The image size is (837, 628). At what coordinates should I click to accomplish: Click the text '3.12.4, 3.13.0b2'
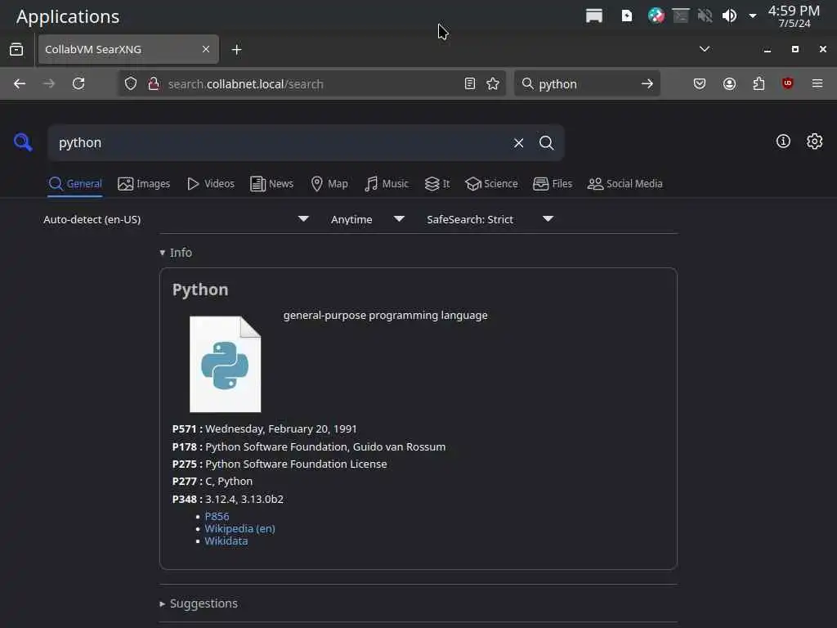[244, 499]
